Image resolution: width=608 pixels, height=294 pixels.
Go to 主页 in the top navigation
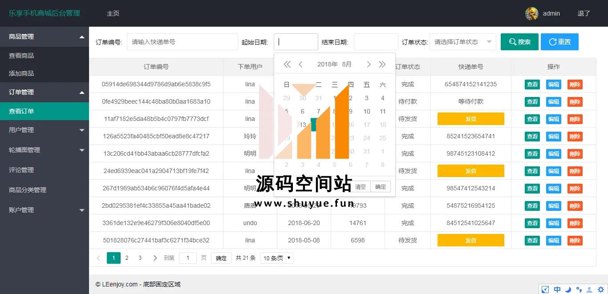click(x=113, y=13)
